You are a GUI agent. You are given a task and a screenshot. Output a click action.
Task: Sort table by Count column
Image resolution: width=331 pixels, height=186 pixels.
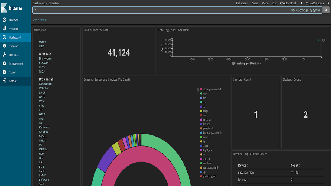pos(295,165)
